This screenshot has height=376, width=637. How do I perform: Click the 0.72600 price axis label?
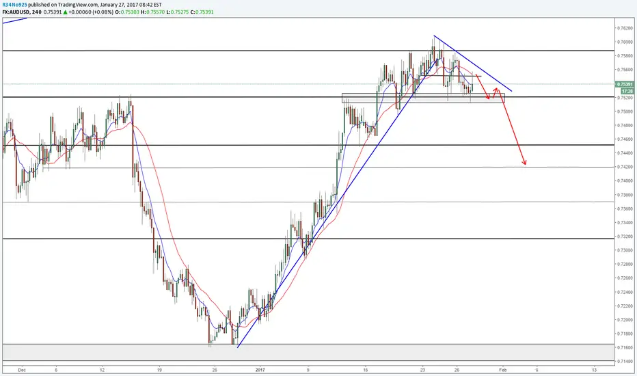coord(625,278)
